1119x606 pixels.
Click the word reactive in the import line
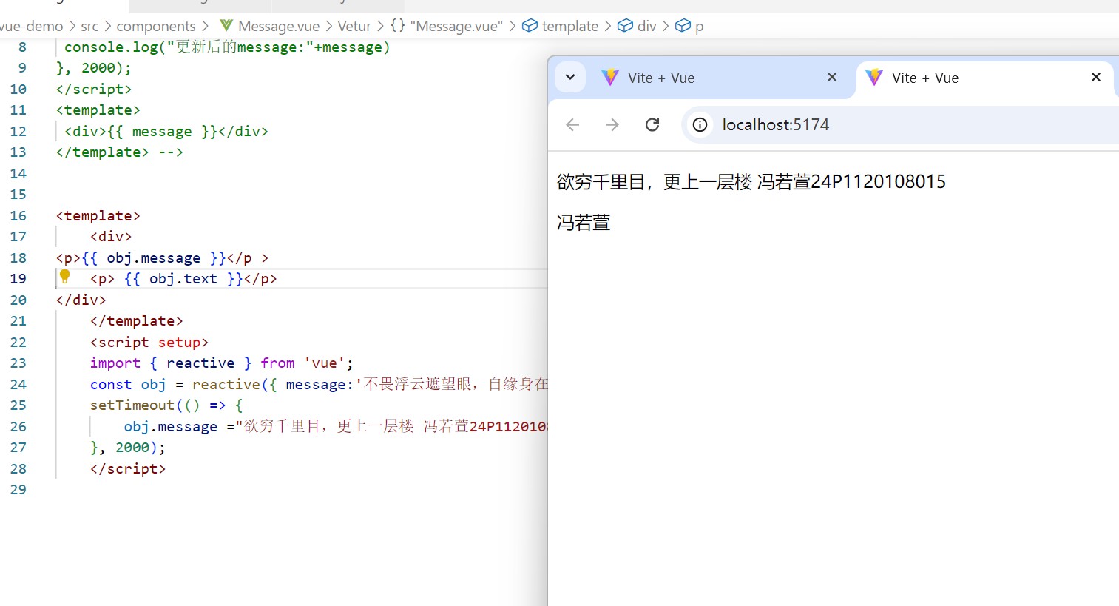(x=200, y=363)
